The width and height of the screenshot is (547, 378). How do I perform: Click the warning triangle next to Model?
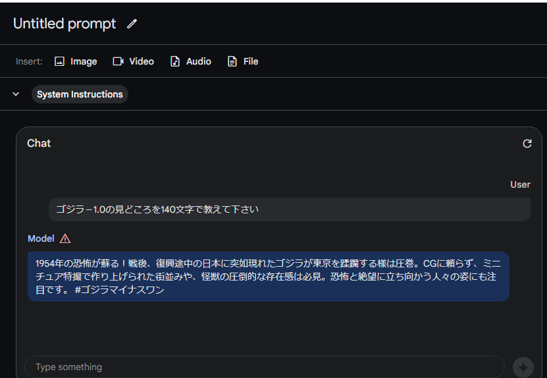pos(65,239)
